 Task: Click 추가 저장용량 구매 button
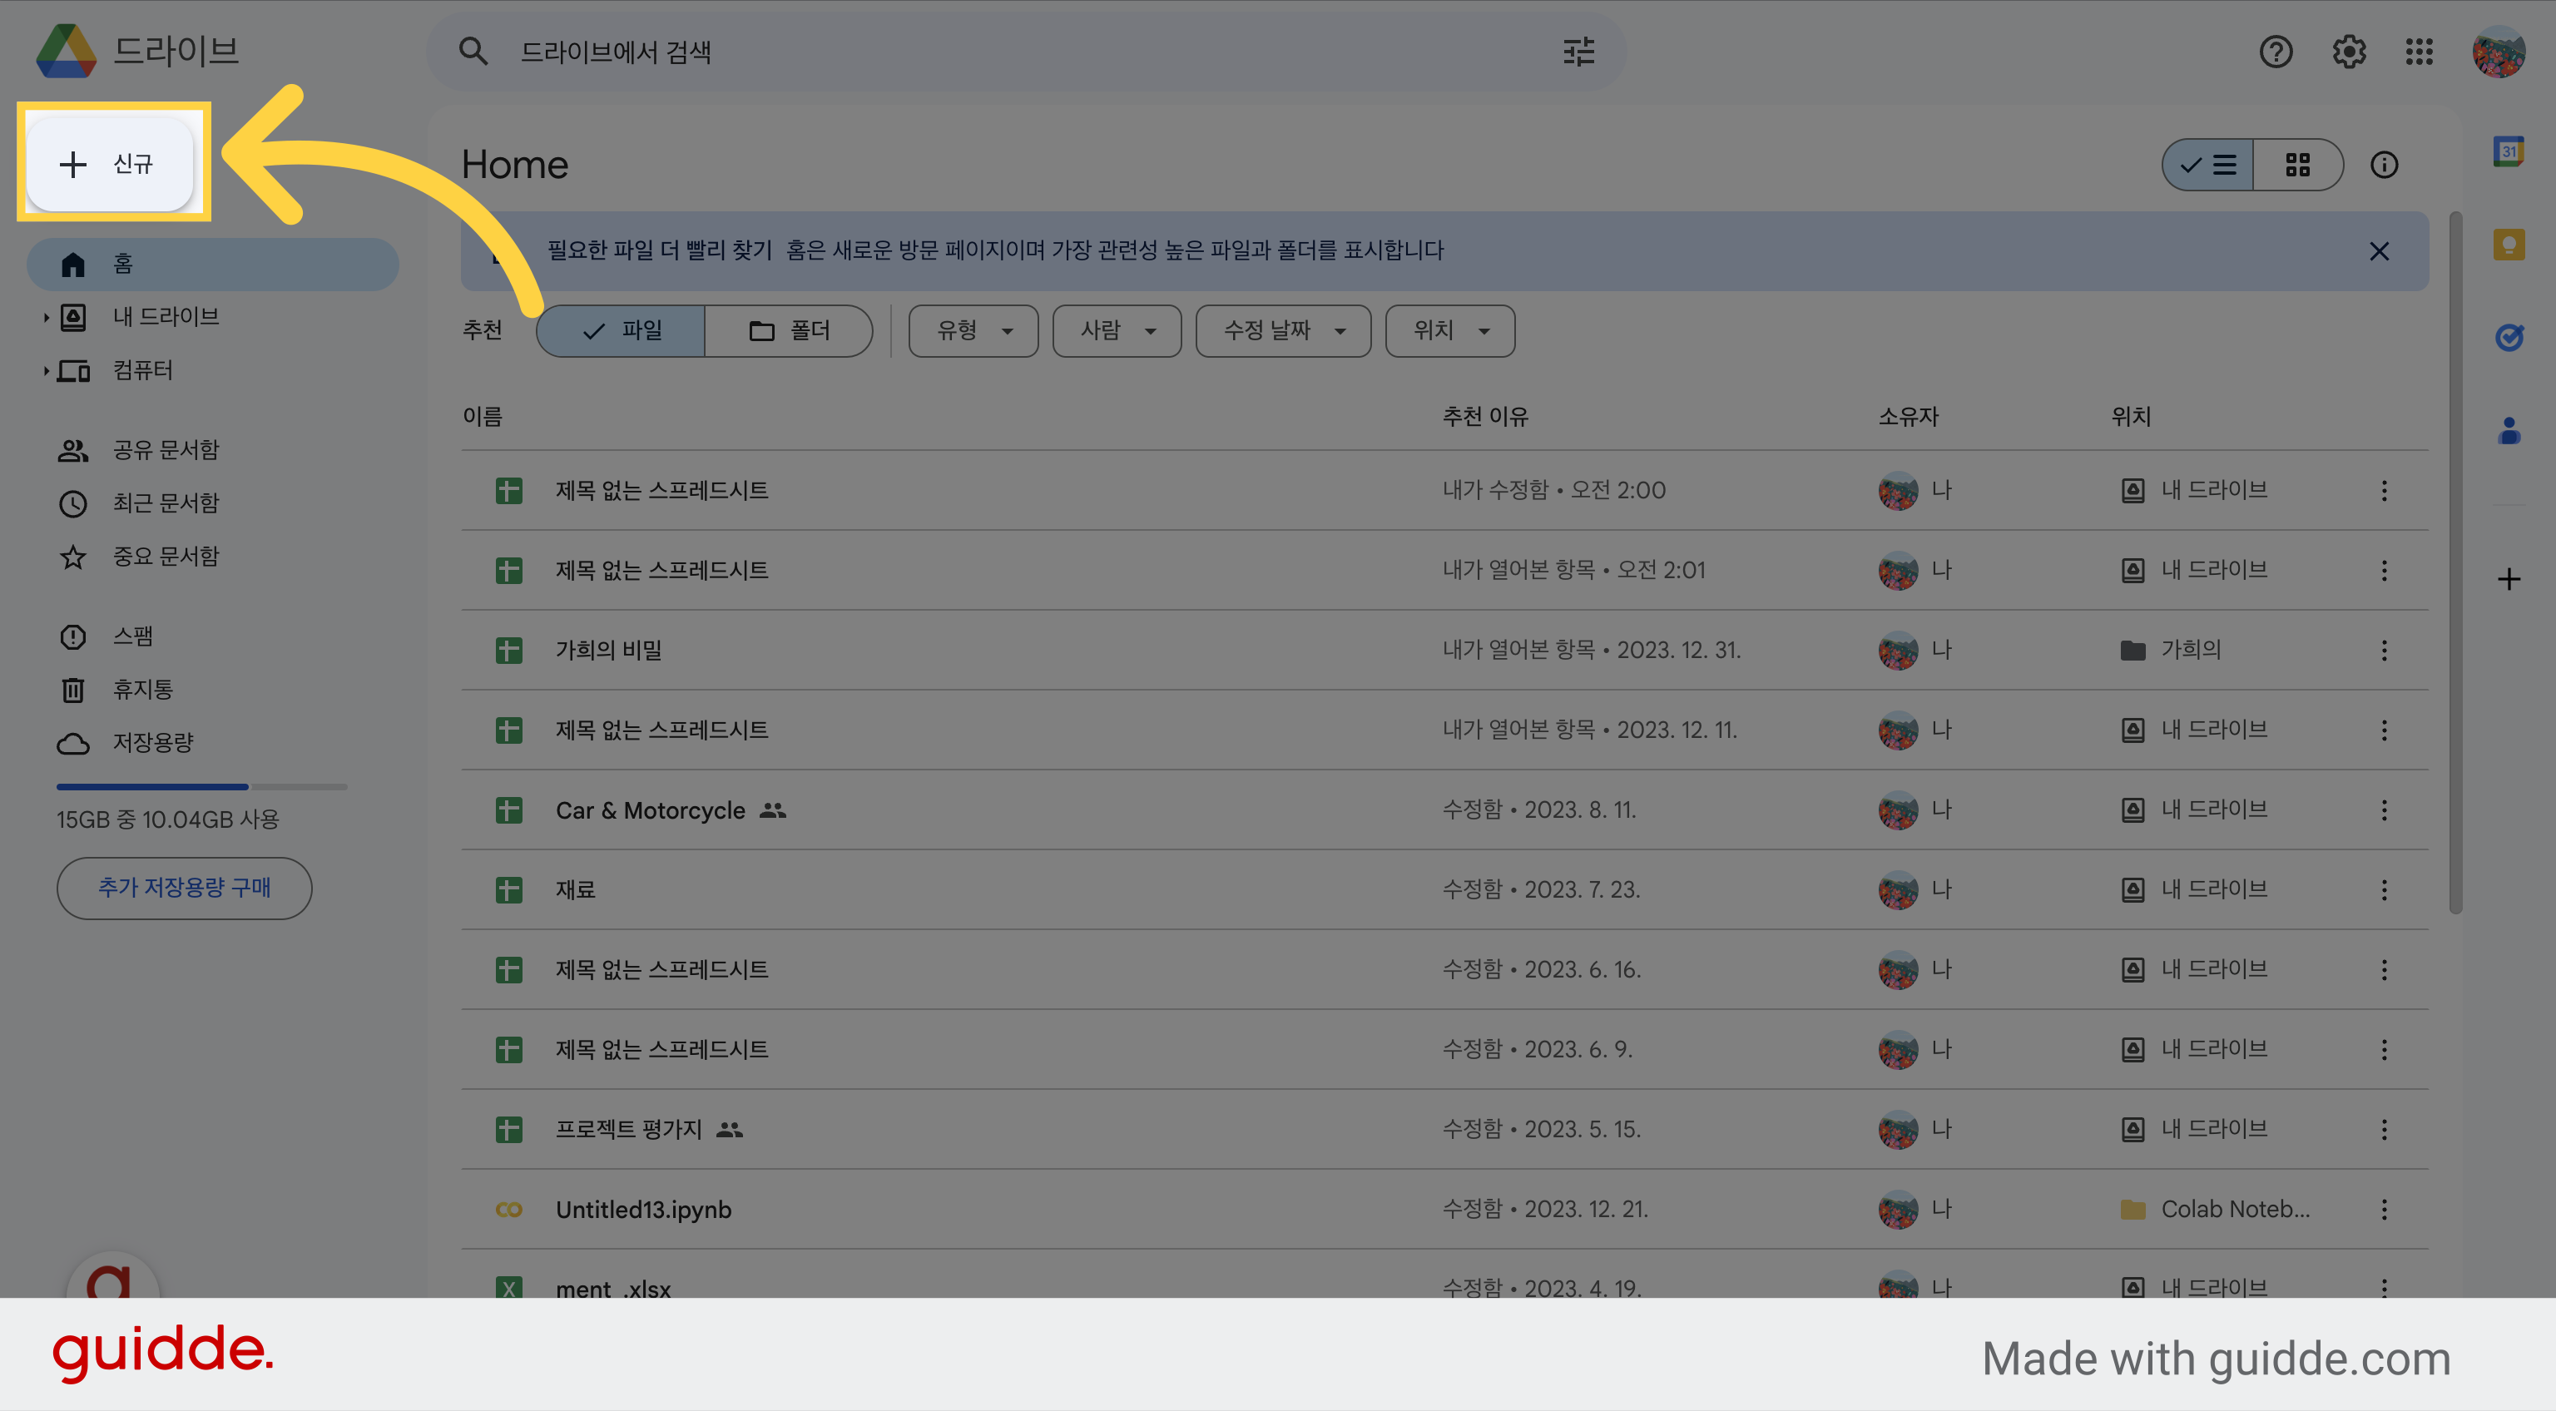tap(184, 888)
